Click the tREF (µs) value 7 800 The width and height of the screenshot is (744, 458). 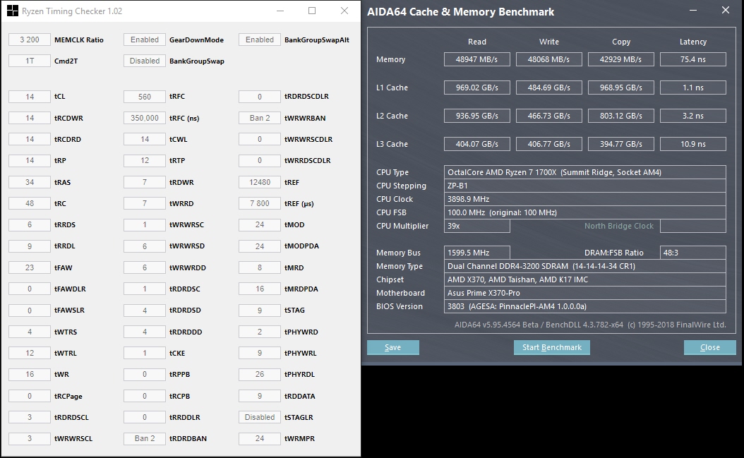260,204
